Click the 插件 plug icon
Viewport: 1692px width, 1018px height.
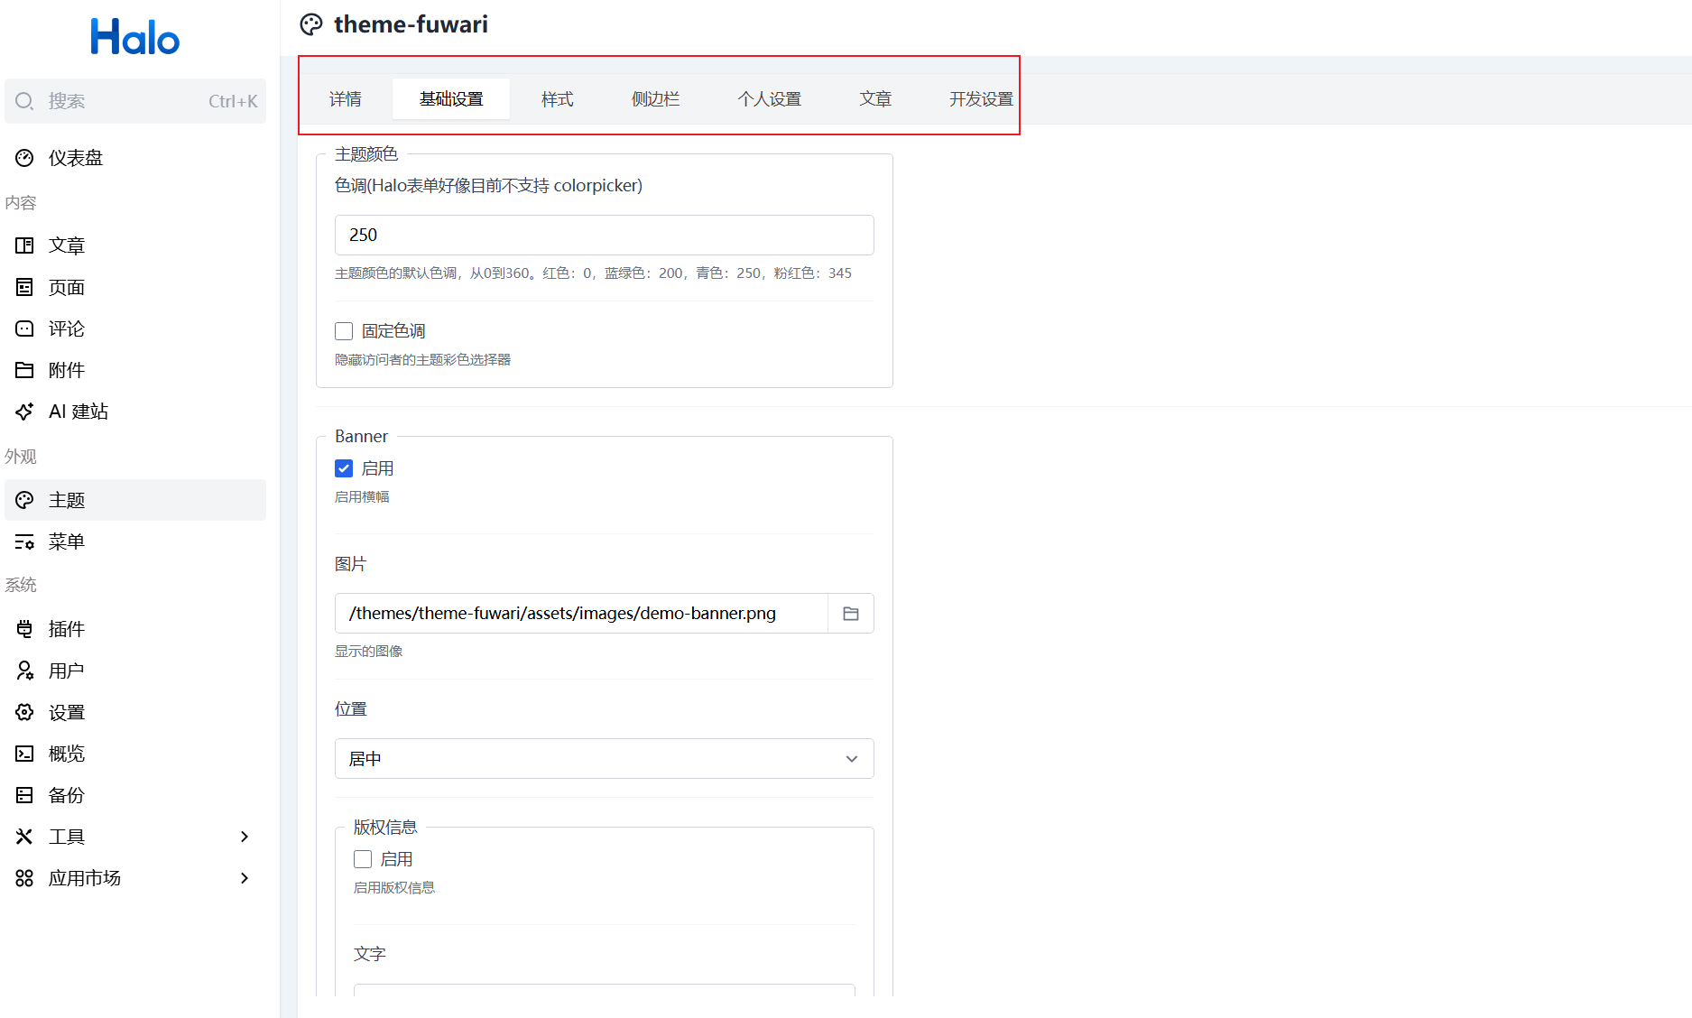click(24, 629)
